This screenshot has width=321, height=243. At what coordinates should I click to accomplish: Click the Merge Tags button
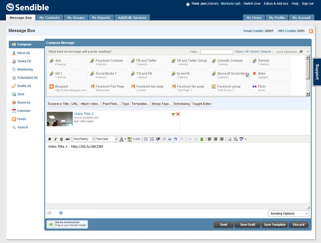pyautogui.click(x=161, y=104)
